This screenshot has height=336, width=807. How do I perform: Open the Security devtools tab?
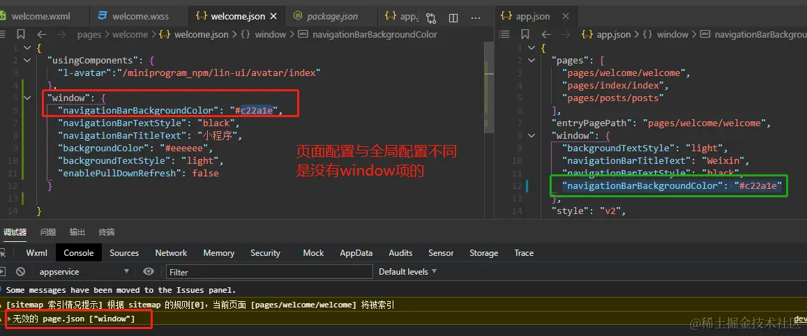tap(266, 252)
